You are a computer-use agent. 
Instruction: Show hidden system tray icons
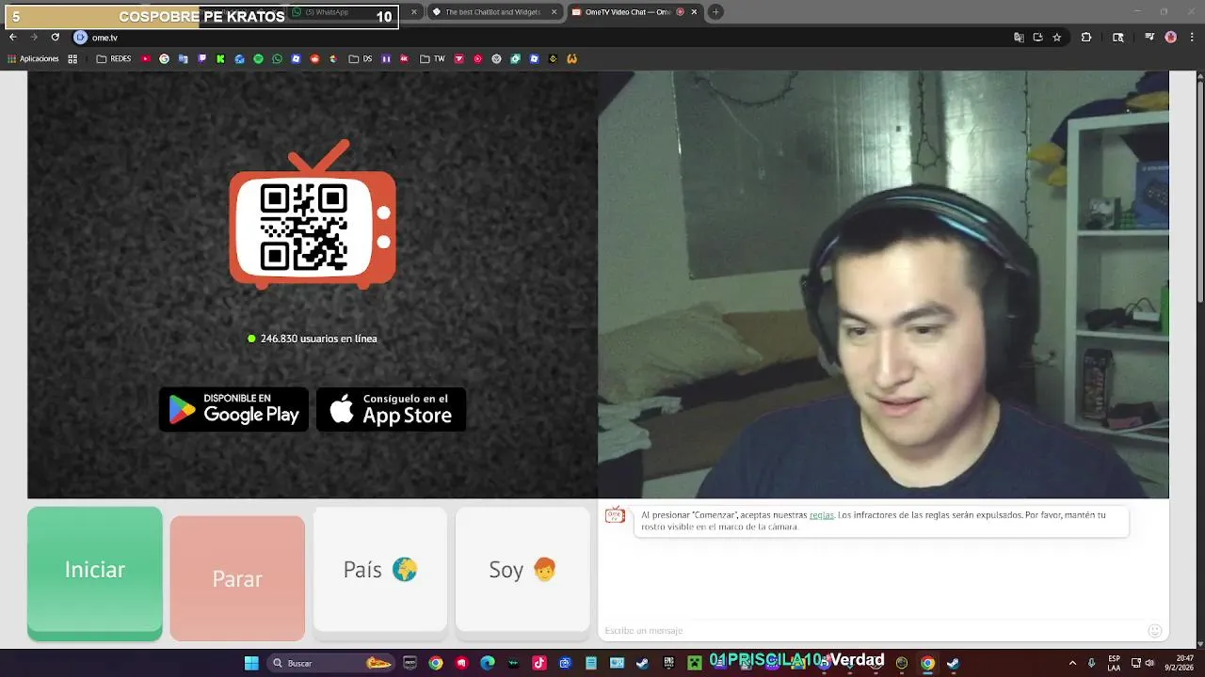click(x=1072, y=663)
